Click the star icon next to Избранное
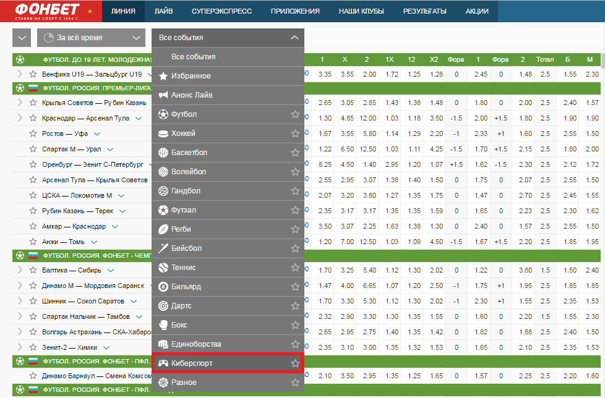 point(163,76)
